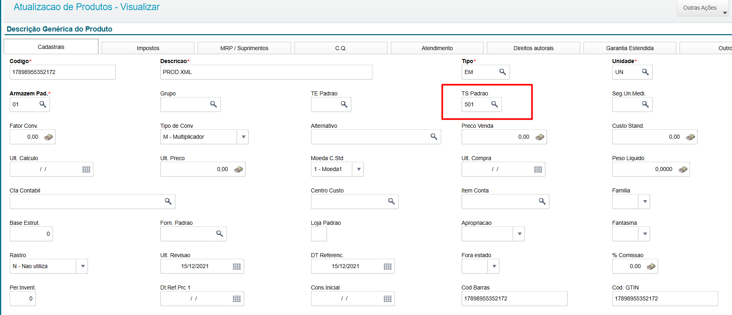This screenshot has width=732, height=315.
Task: Expand the Rastro dropdown list
Action: point(83,266)
